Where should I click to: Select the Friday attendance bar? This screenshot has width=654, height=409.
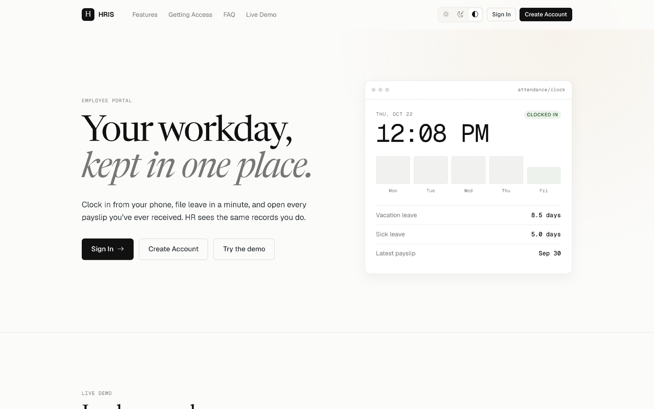(x=544, y=175)
